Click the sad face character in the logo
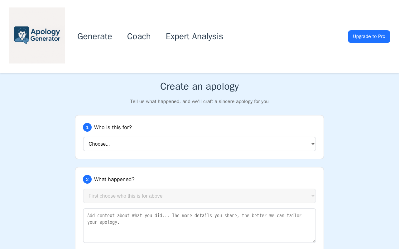This screenshot has height=249, width=399. point(22,34)
